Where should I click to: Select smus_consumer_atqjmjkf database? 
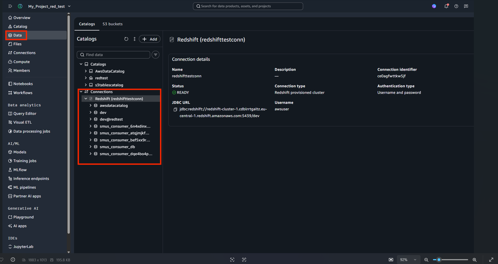[x=124, y=133]
